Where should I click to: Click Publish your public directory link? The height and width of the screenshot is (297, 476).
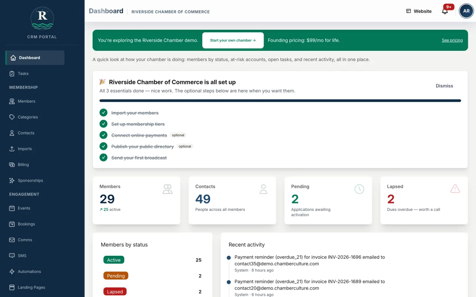click(142, 147)
